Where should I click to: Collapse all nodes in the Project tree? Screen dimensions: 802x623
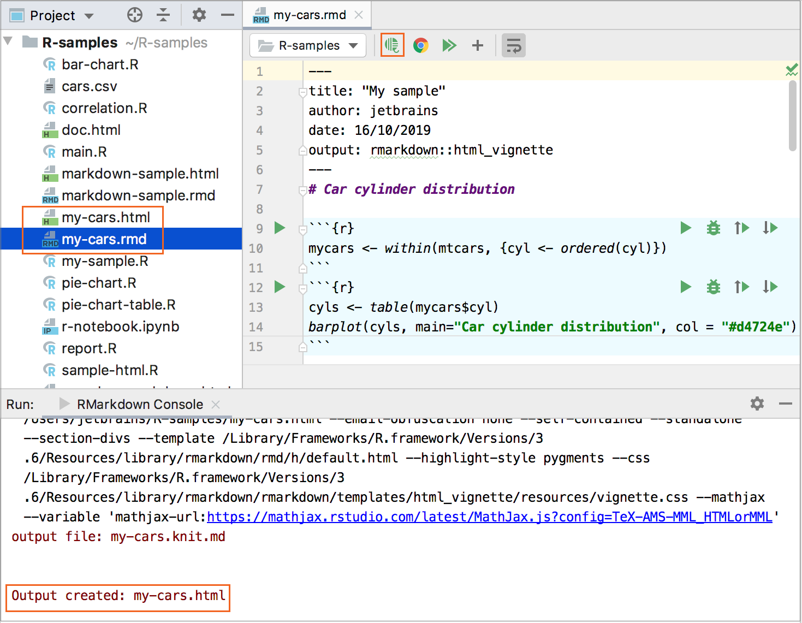tap(163, 15)
